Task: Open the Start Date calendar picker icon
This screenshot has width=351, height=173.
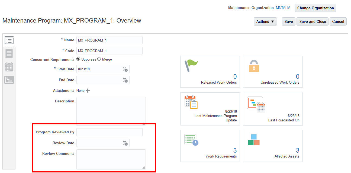Action: pyautogui.click(x=125, y=69)
